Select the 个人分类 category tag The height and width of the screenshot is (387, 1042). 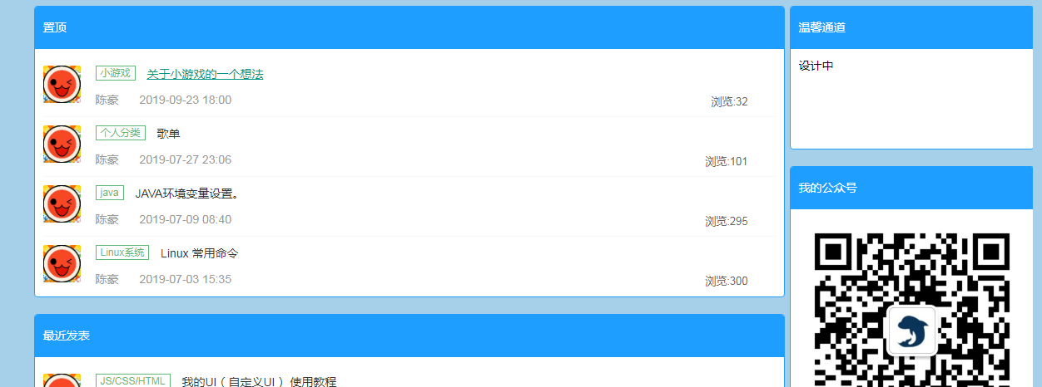121,133
